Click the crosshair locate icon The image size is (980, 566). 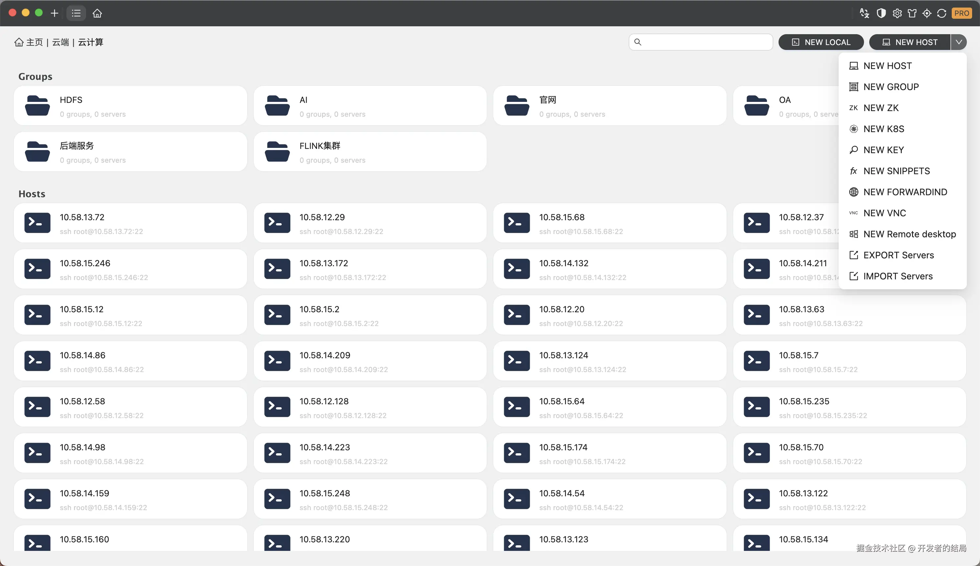(927, 13)
